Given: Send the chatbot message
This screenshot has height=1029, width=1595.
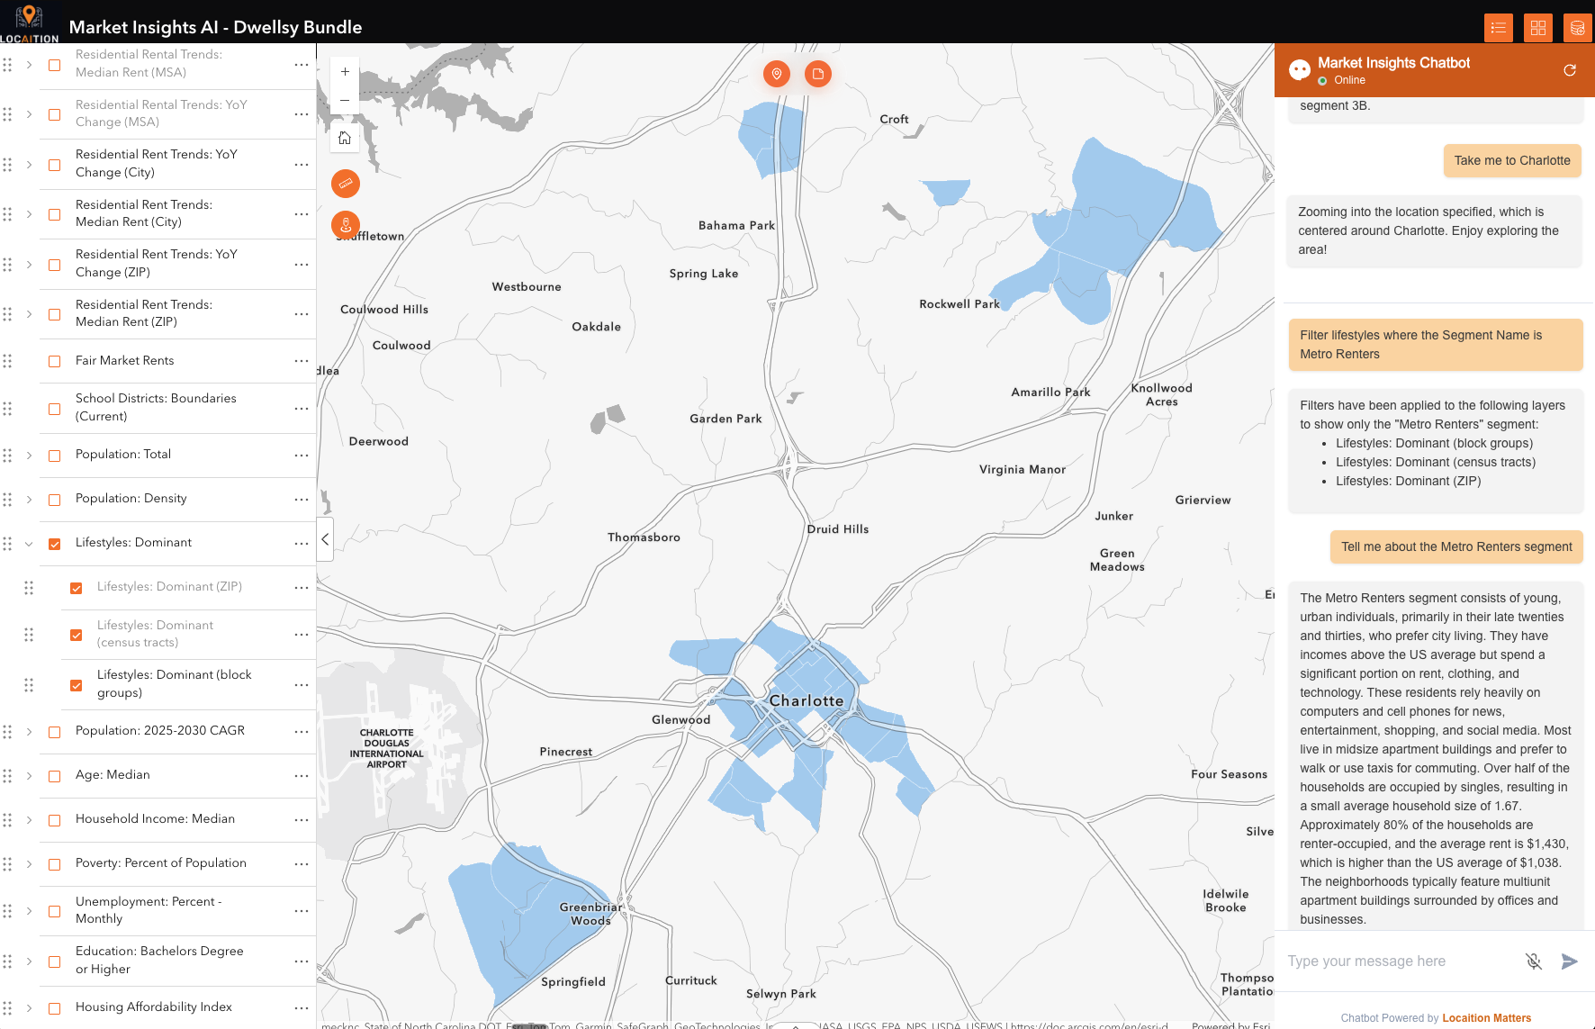Looking at the screenshot, I should coord(1569,961).
